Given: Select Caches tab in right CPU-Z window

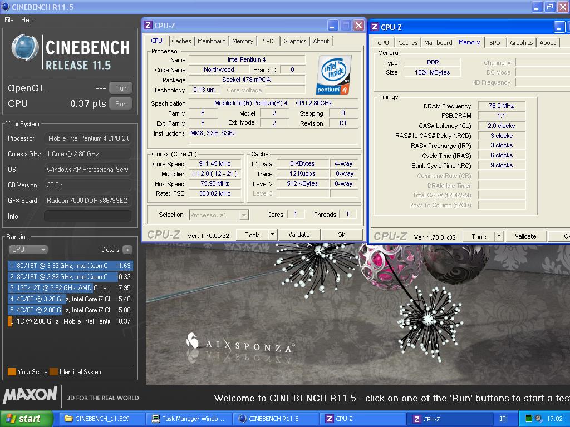Looking at the screenshot, I should 408,43.
